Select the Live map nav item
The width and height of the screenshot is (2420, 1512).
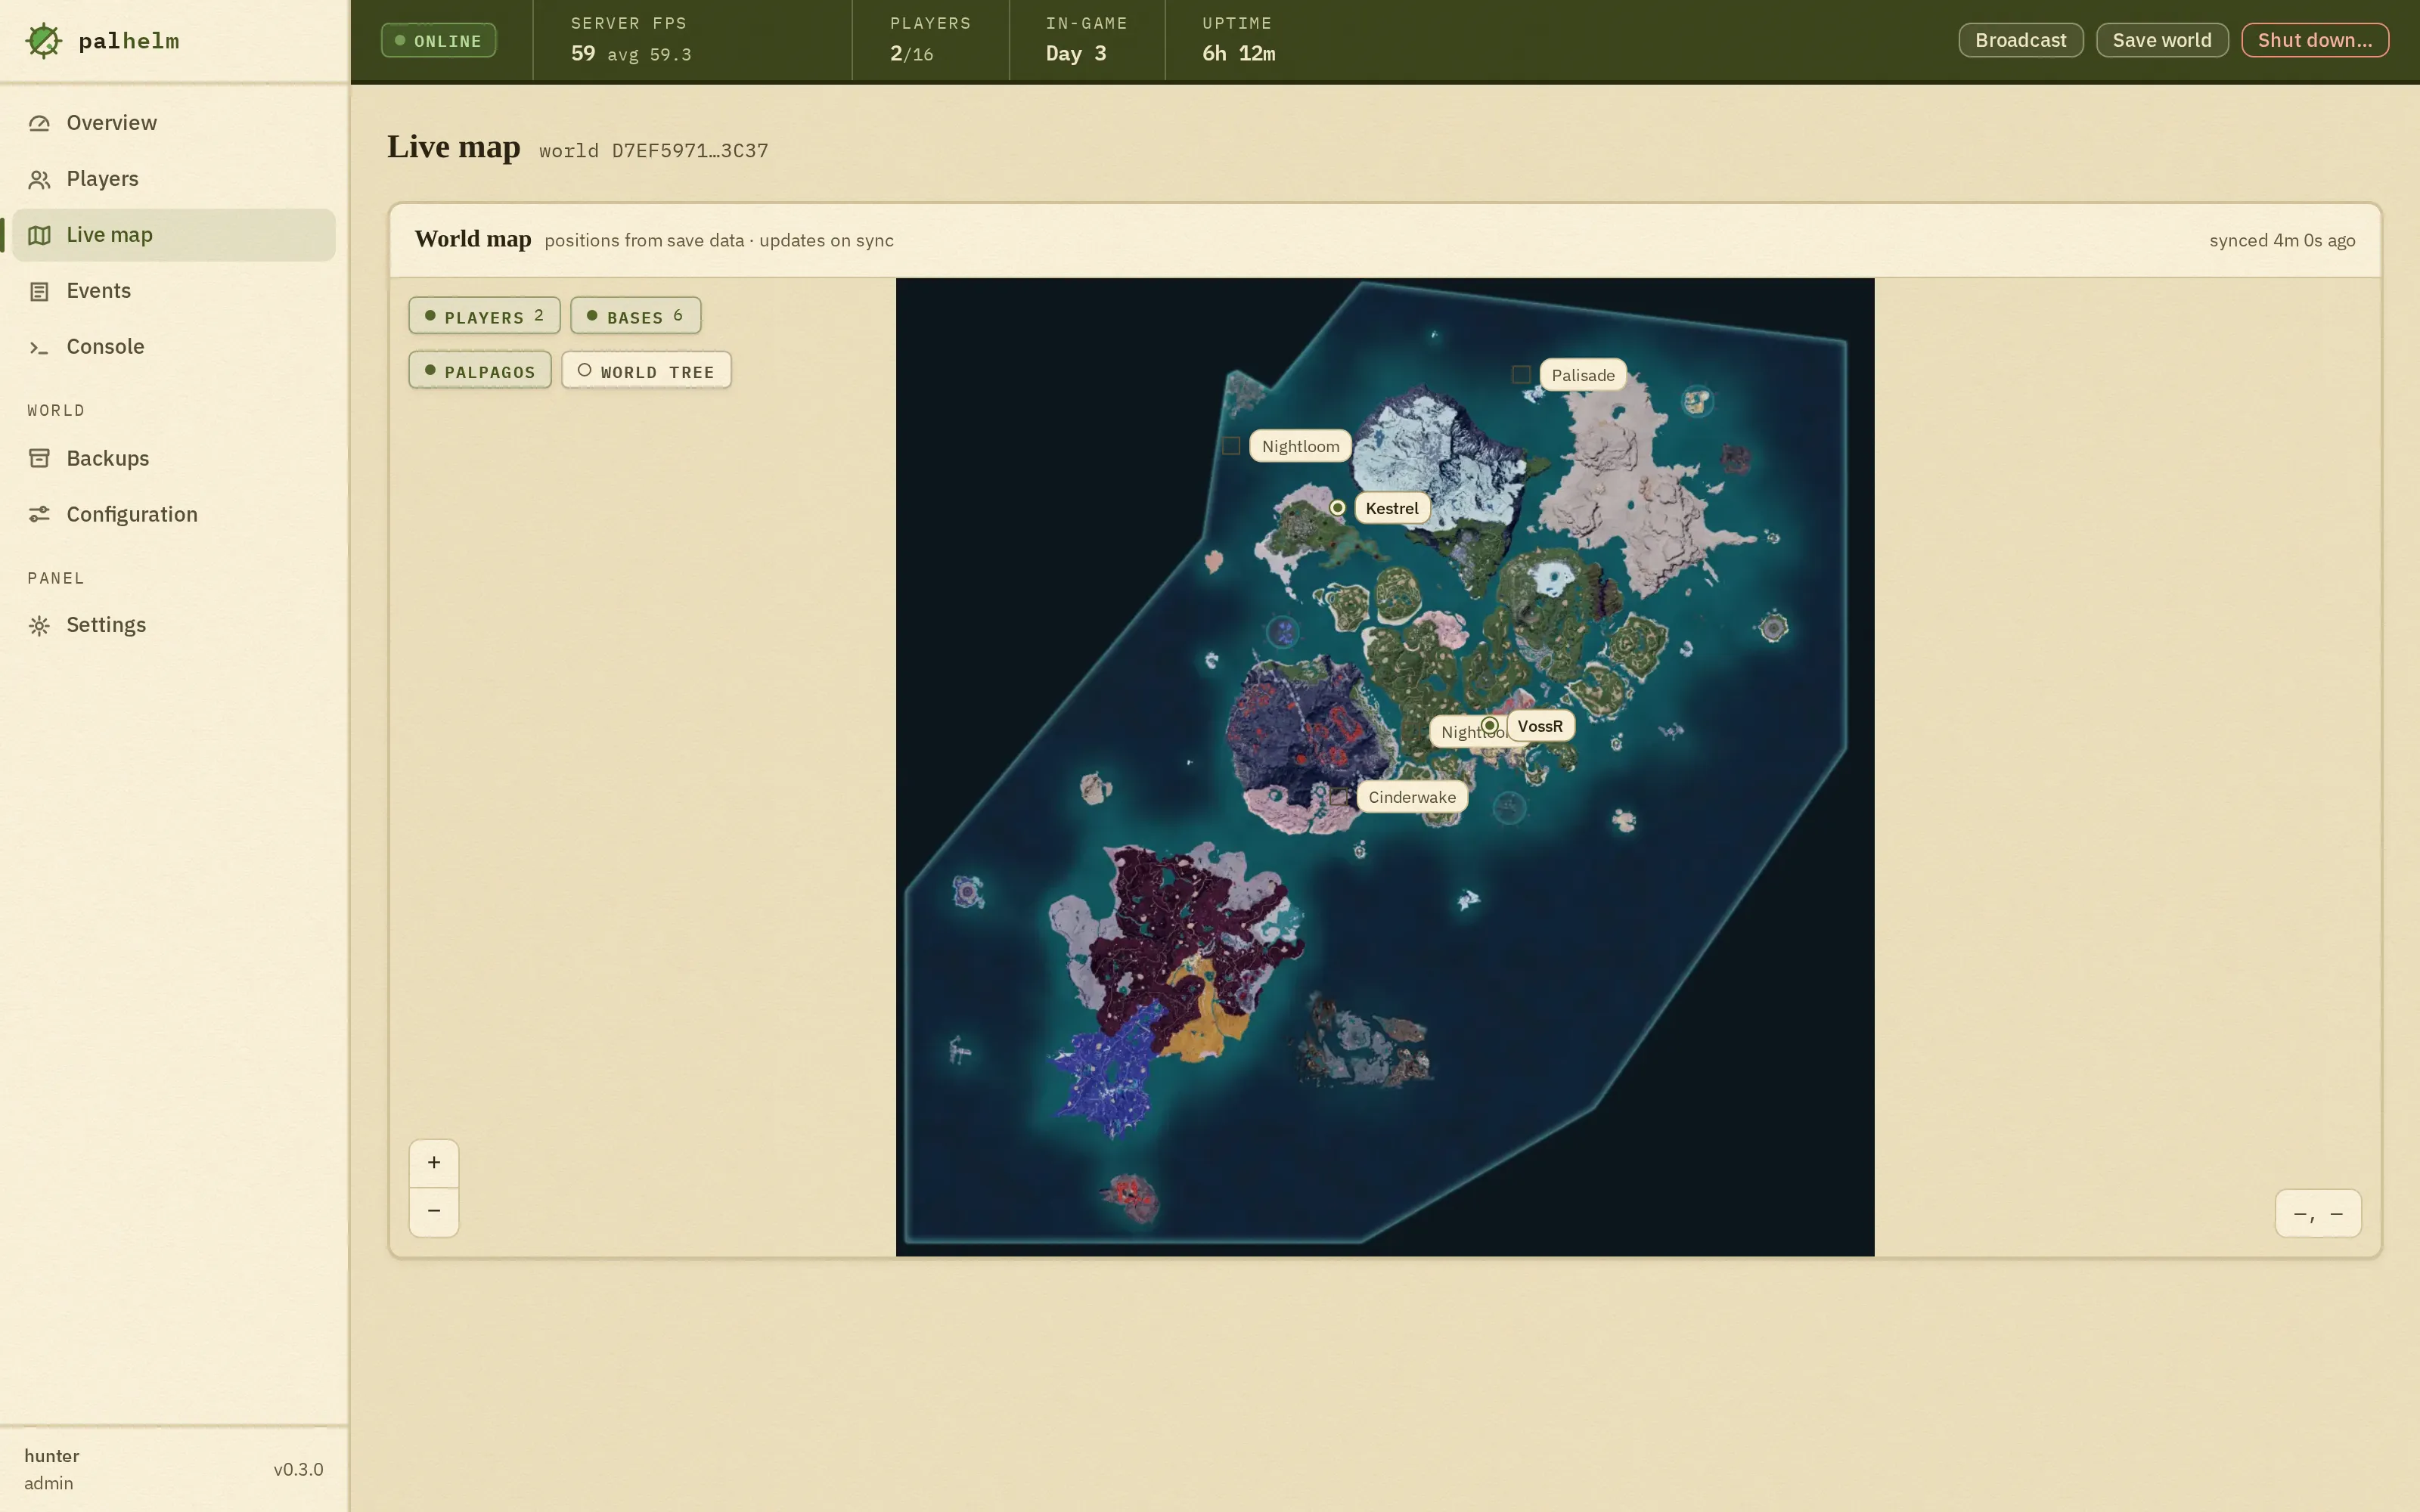174,235
